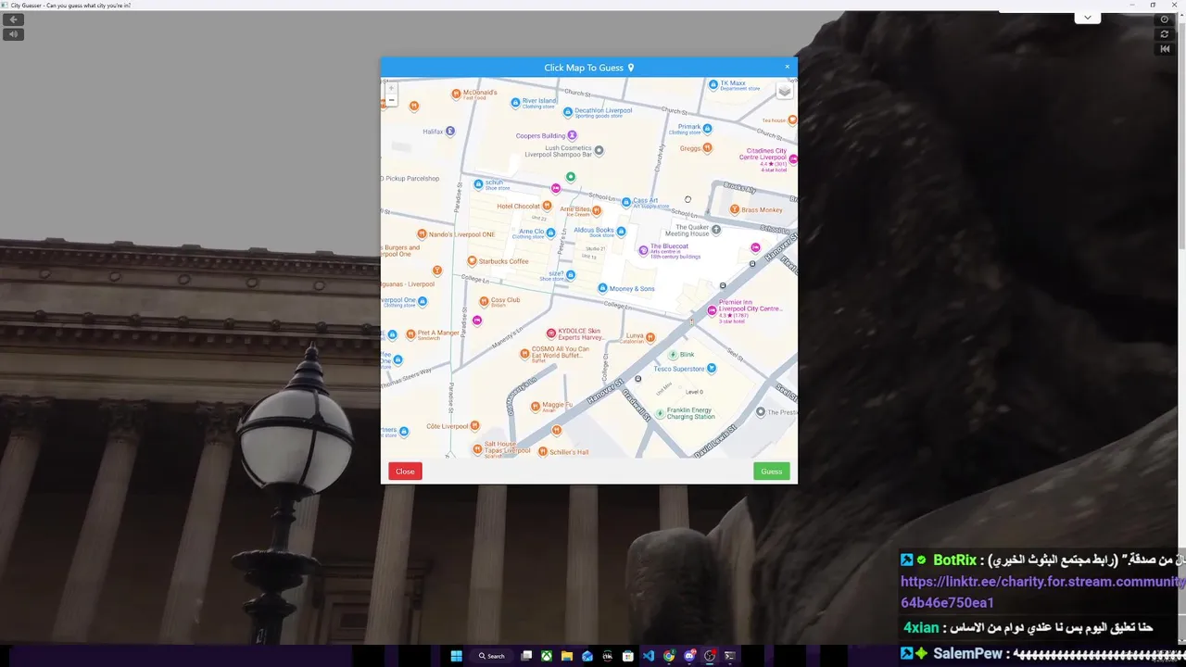Select the Aldous Books pin

[x=621, y=230]
